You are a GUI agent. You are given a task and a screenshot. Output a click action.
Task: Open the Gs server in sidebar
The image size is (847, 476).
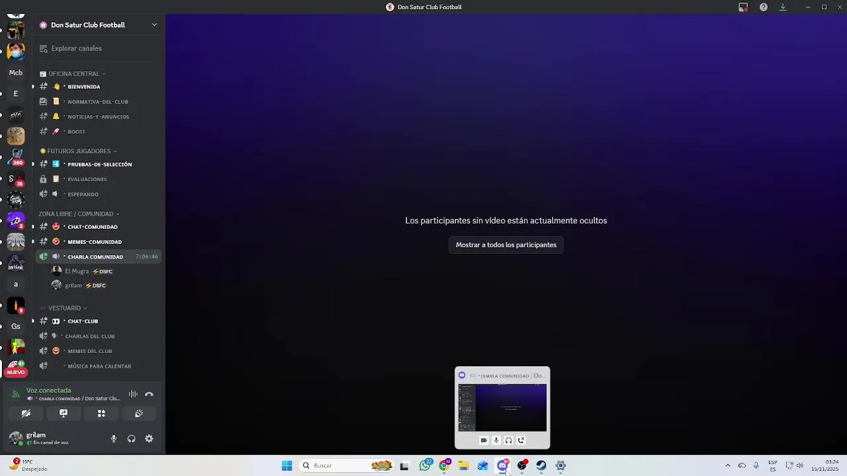[x=16, y=327]
